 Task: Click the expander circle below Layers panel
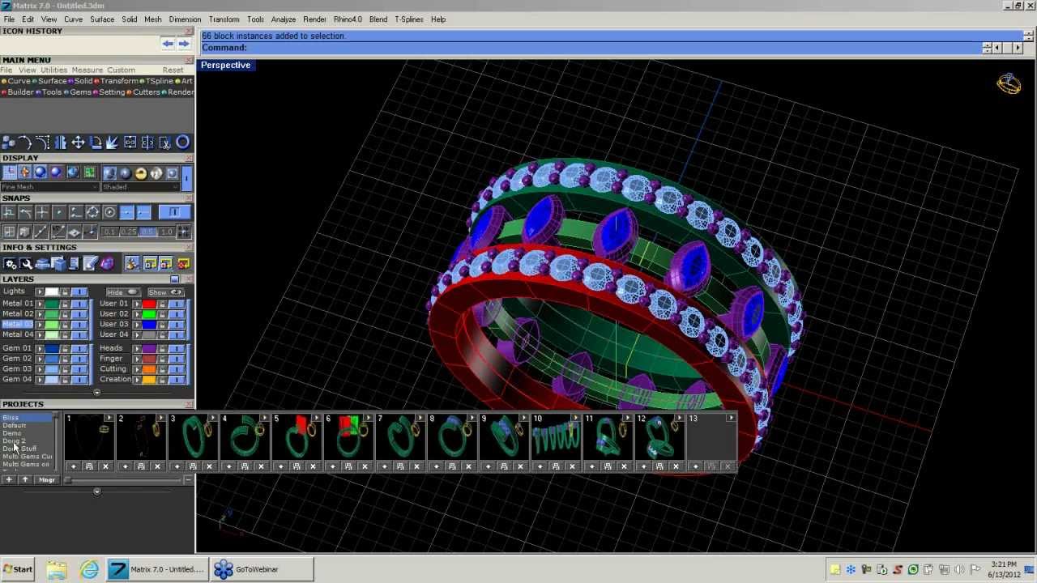(97, 392)
